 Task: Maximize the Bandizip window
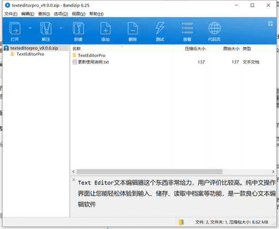click(x=252, y=5)
